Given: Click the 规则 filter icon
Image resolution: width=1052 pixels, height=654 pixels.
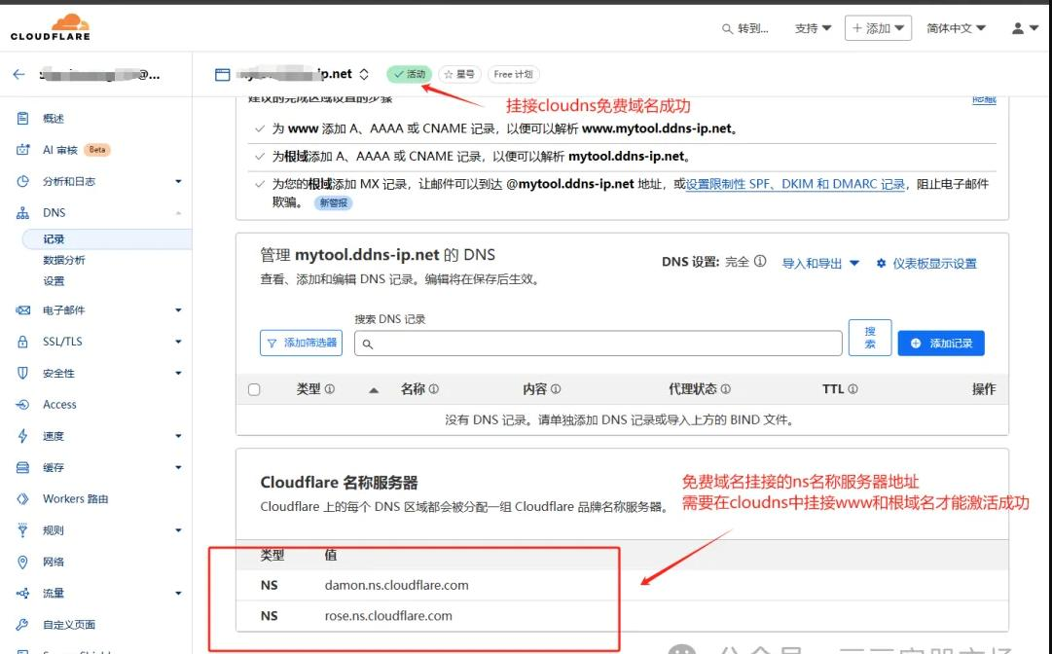Looking at the screenshot, I should [22, 529].
